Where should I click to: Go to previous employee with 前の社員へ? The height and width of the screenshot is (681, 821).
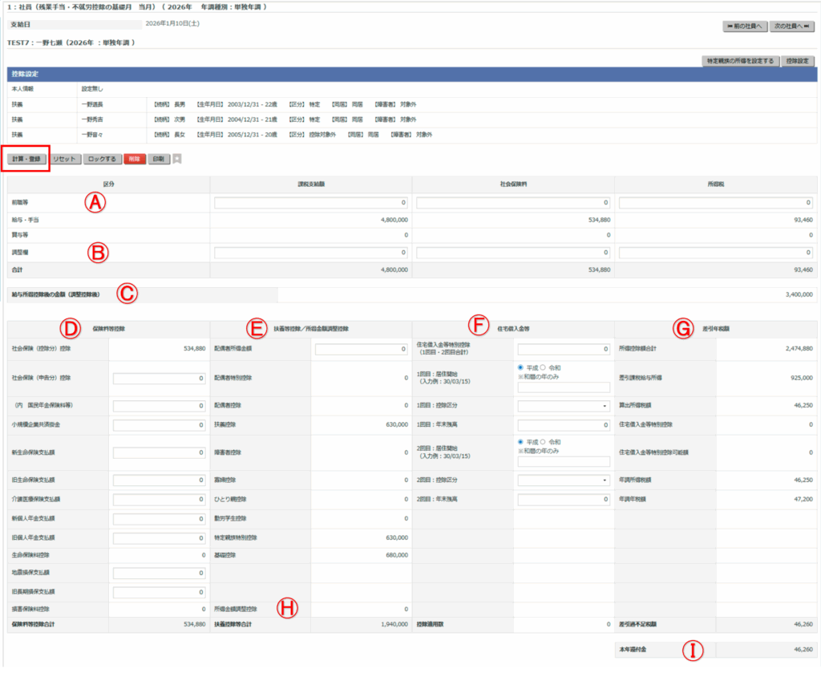(745, 26)
